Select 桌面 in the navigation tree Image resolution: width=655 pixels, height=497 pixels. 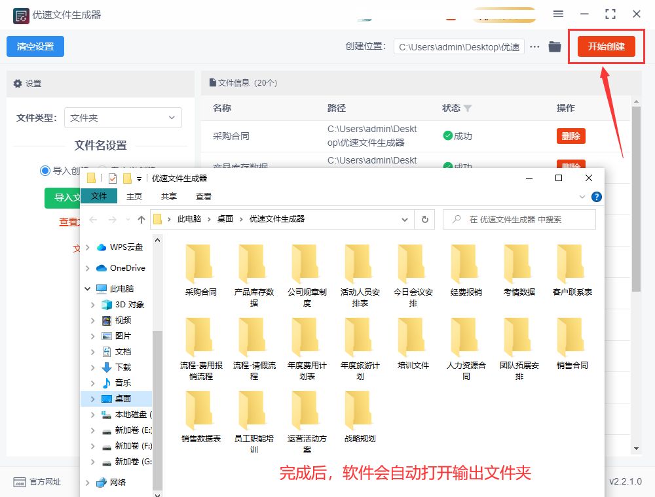point(117,399)
